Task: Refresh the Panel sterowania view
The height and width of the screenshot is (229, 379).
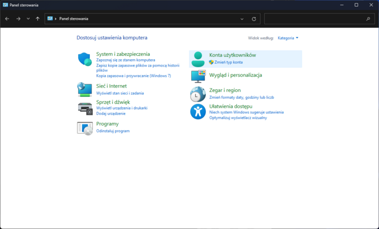Action: 254,19
